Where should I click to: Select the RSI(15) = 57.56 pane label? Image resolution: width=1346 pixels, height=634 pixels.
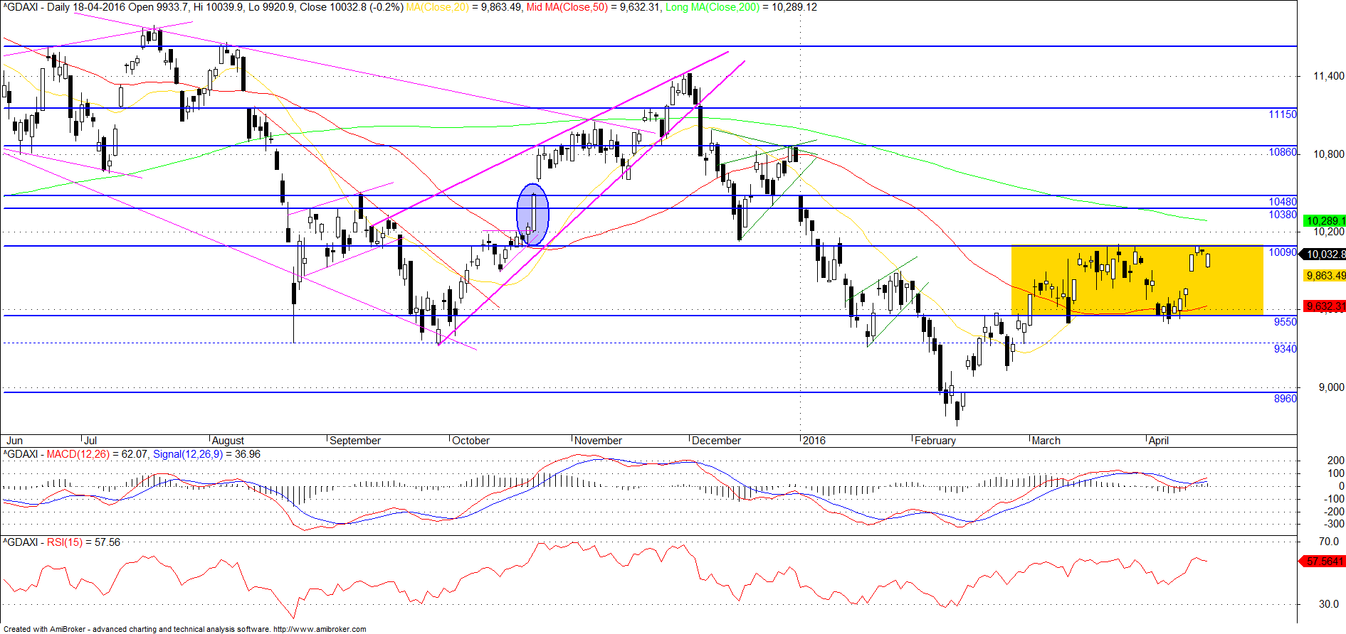pyautogui.click(x=83, y=542)
